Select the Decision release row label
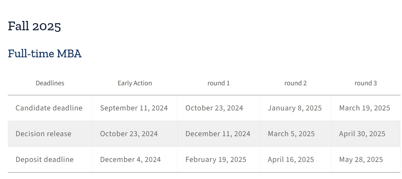The width and height of the screenshot is (402, 179). point(44,134)
